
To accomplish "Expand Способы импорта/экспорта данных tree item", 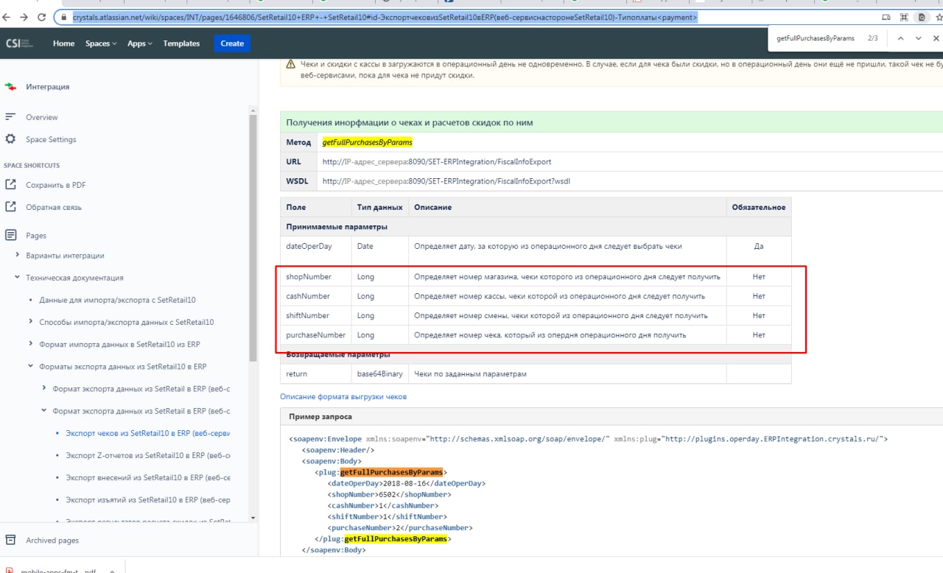I will click(30, 322).
